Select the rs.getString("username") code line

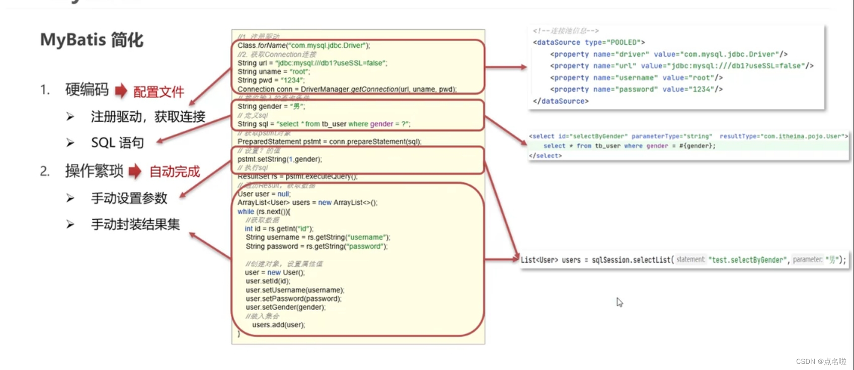pos(318,237)
